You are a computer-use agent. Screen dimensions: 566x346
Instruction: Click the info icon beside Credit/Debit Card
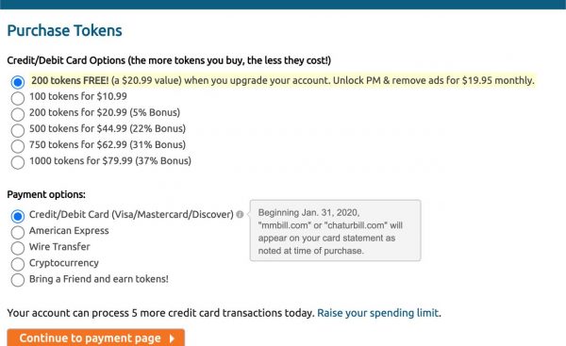pos(240,215)
